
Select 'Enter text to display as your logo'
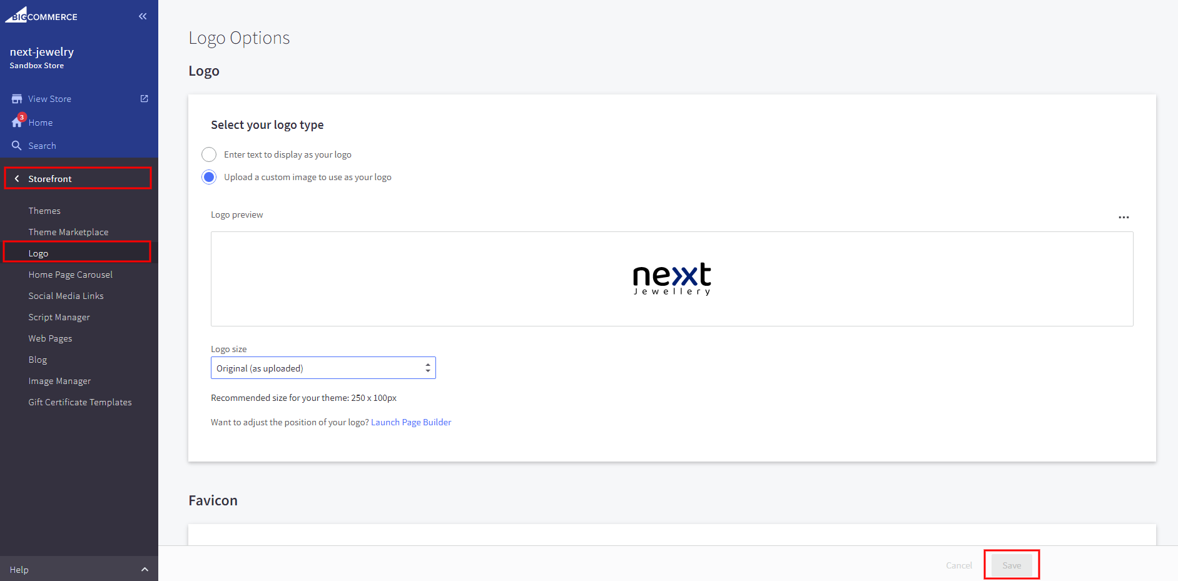209,154
